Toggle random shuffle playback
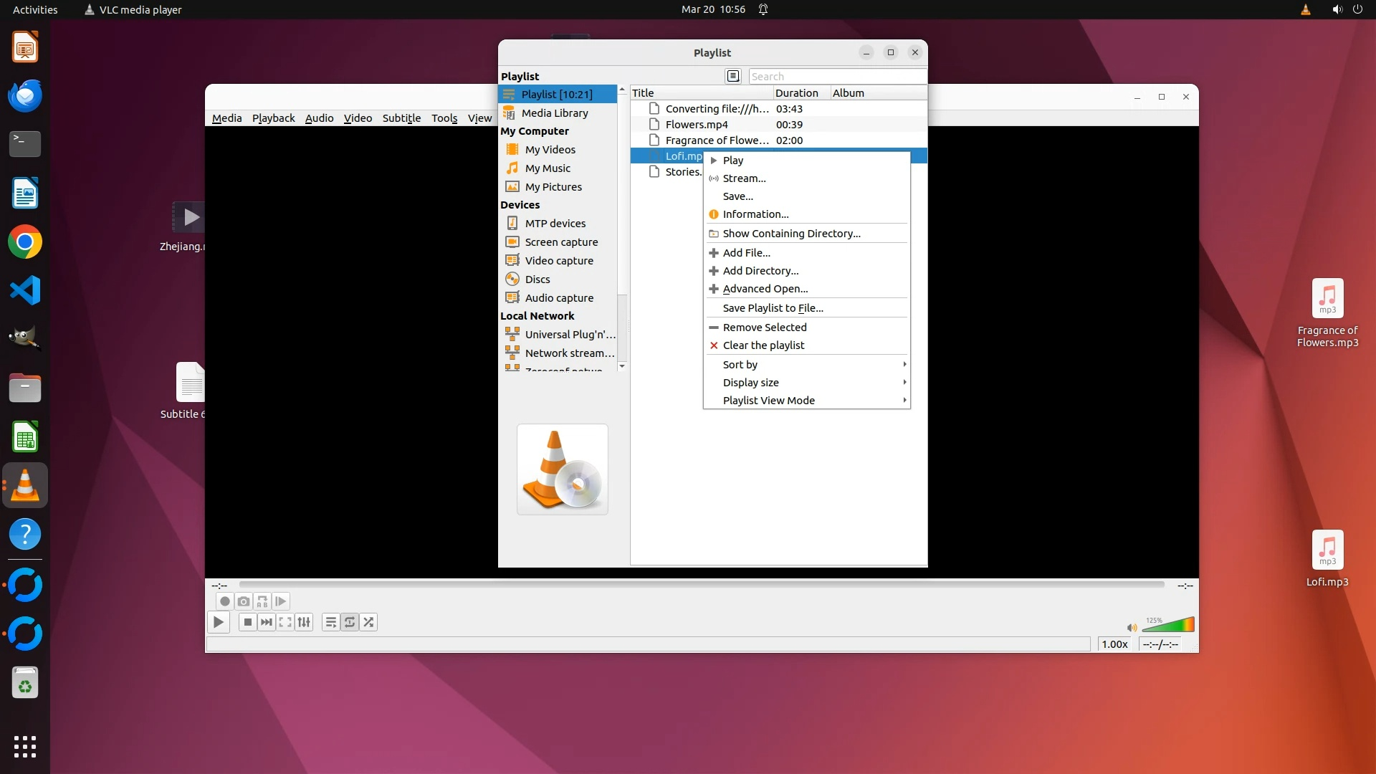1376x774 pixels. pos(368,622)
